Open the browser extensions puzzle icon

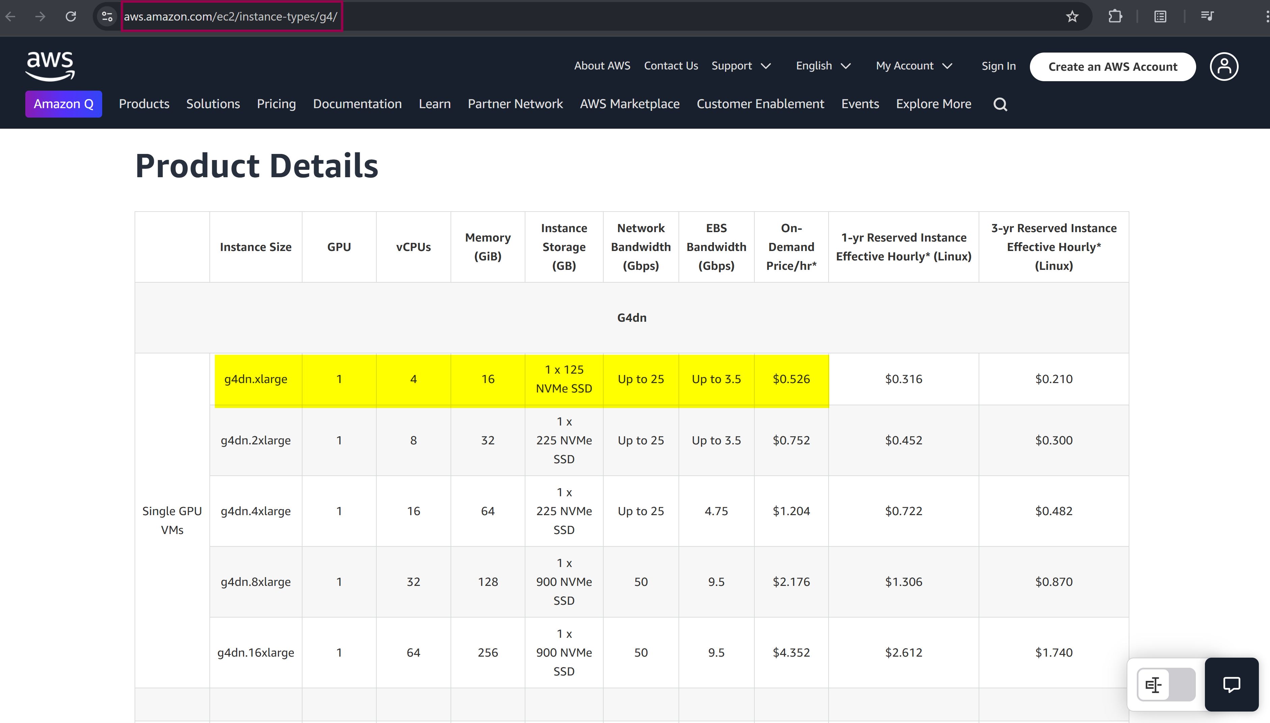point(1115,17)
